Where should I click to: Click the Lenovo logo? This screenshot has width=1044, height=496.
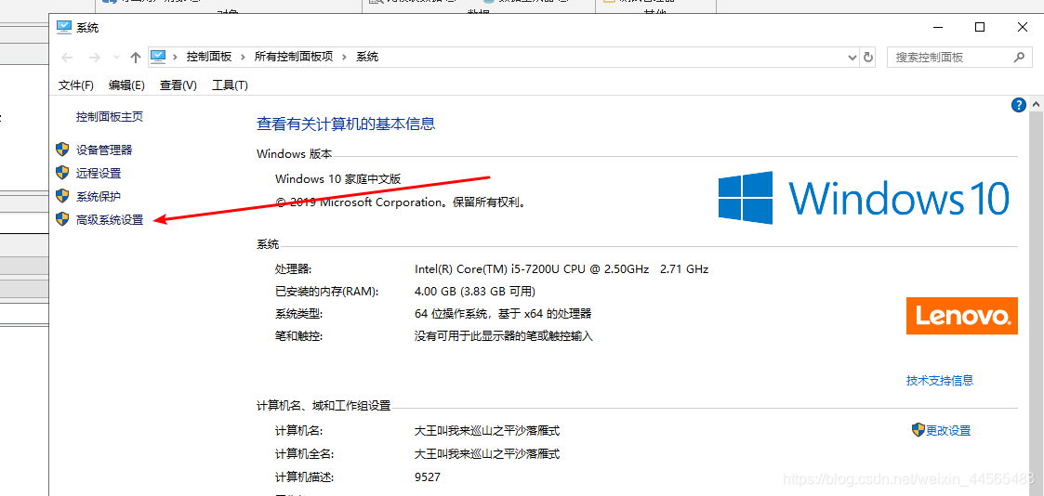tap(962, 316)
